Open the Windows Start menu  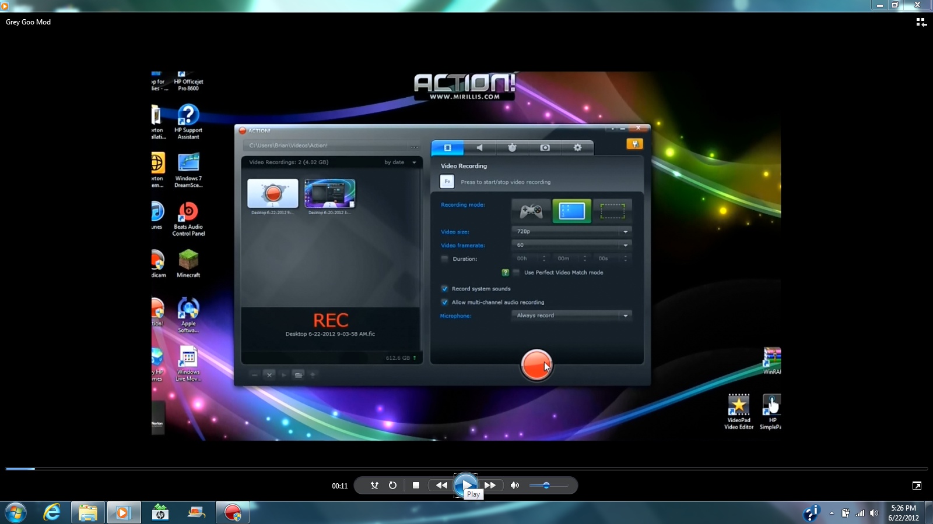16,512
